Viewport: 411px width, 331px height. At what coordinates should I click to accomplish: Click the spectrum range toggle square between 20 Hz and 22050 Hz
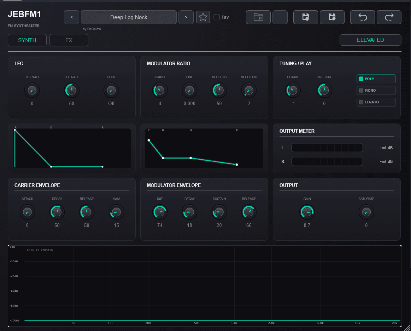37,250
